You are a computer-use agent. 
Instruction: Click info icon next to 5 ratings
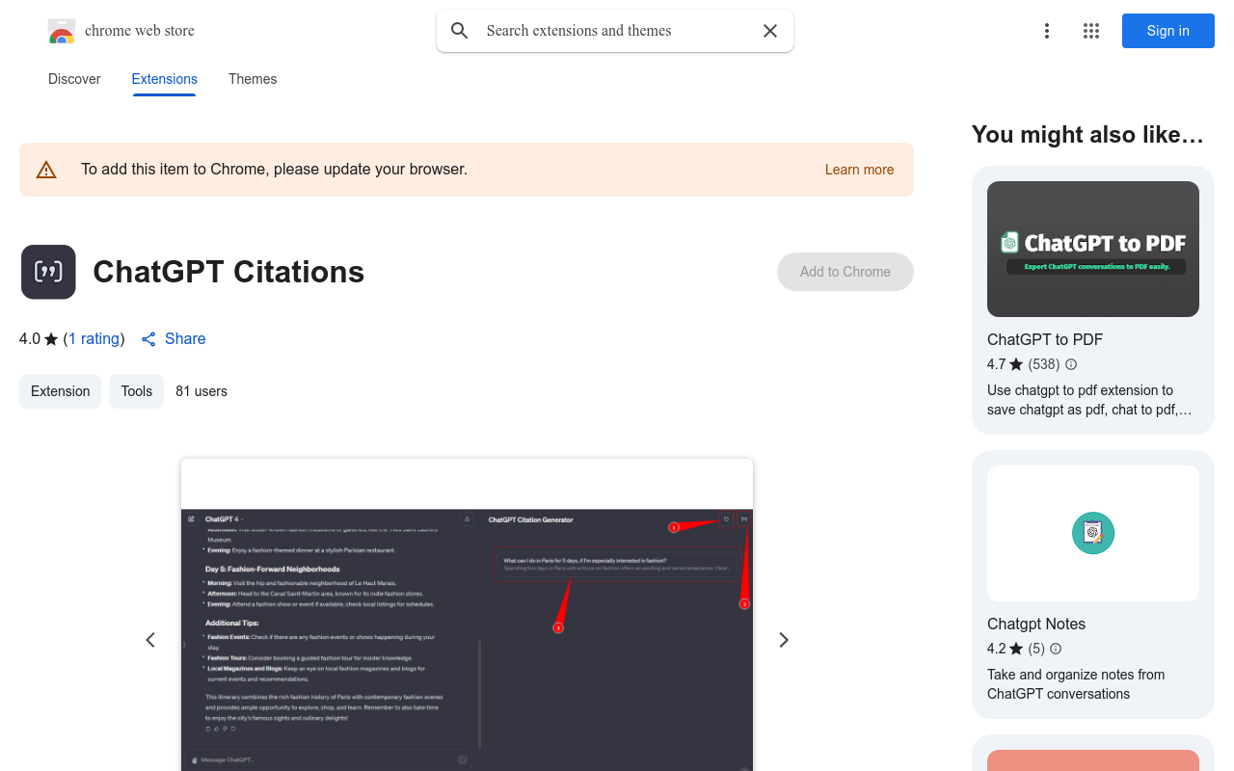click(x=1056, y=649)
